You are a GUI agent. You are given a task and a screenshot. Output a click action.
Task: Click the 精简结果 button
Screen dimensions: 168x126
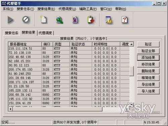point(148,78)
